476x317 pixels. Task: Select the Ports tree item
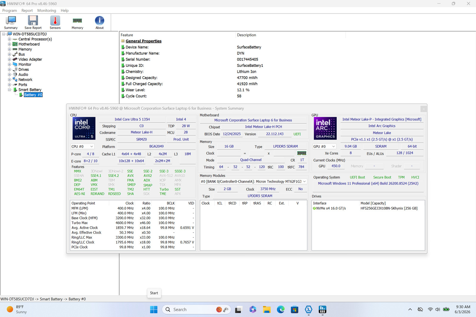point(23,85)
